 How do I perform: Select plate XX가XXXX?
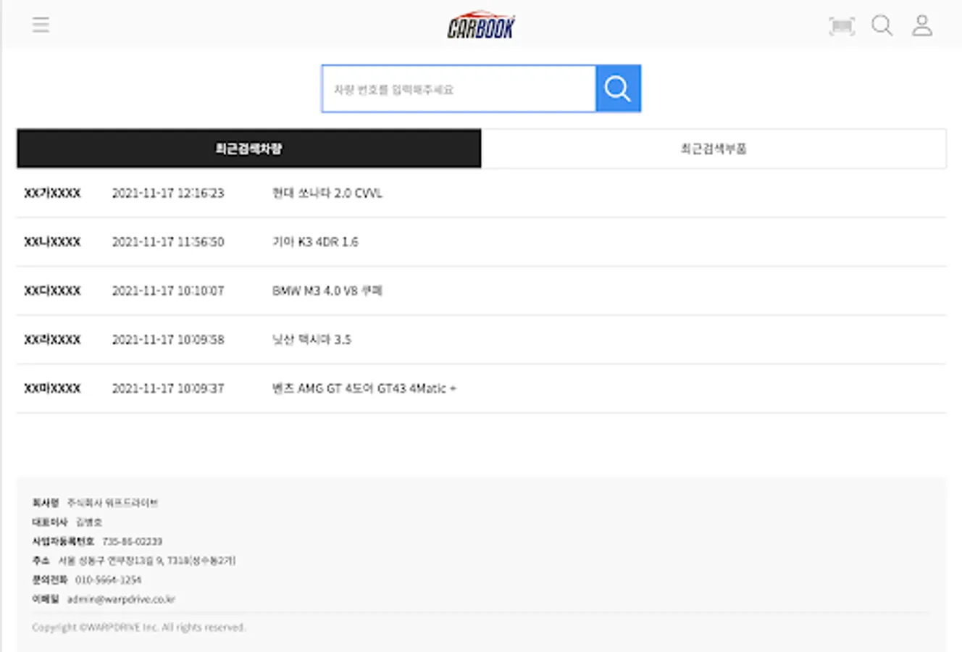[x=52, y=193]
